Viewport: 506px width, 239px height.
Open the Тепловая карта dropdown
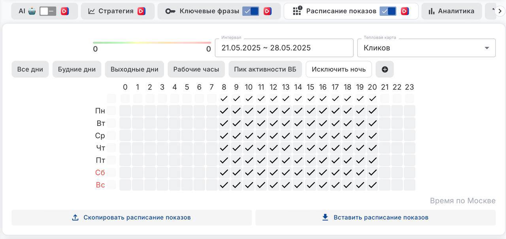point(427,48)
